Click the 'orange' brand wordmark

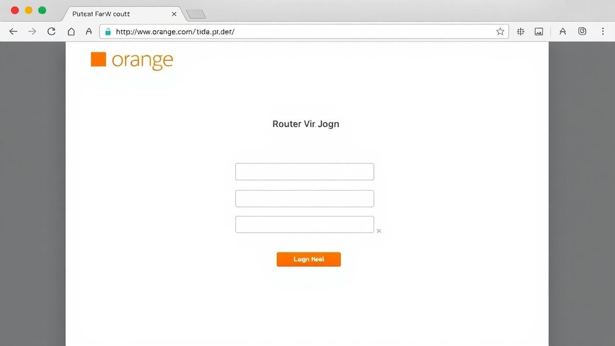142,61
